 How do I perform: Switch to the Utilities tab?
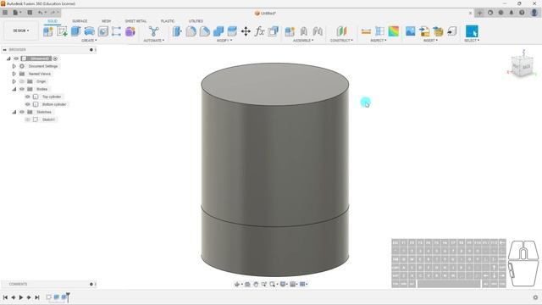tap(196, 21)
